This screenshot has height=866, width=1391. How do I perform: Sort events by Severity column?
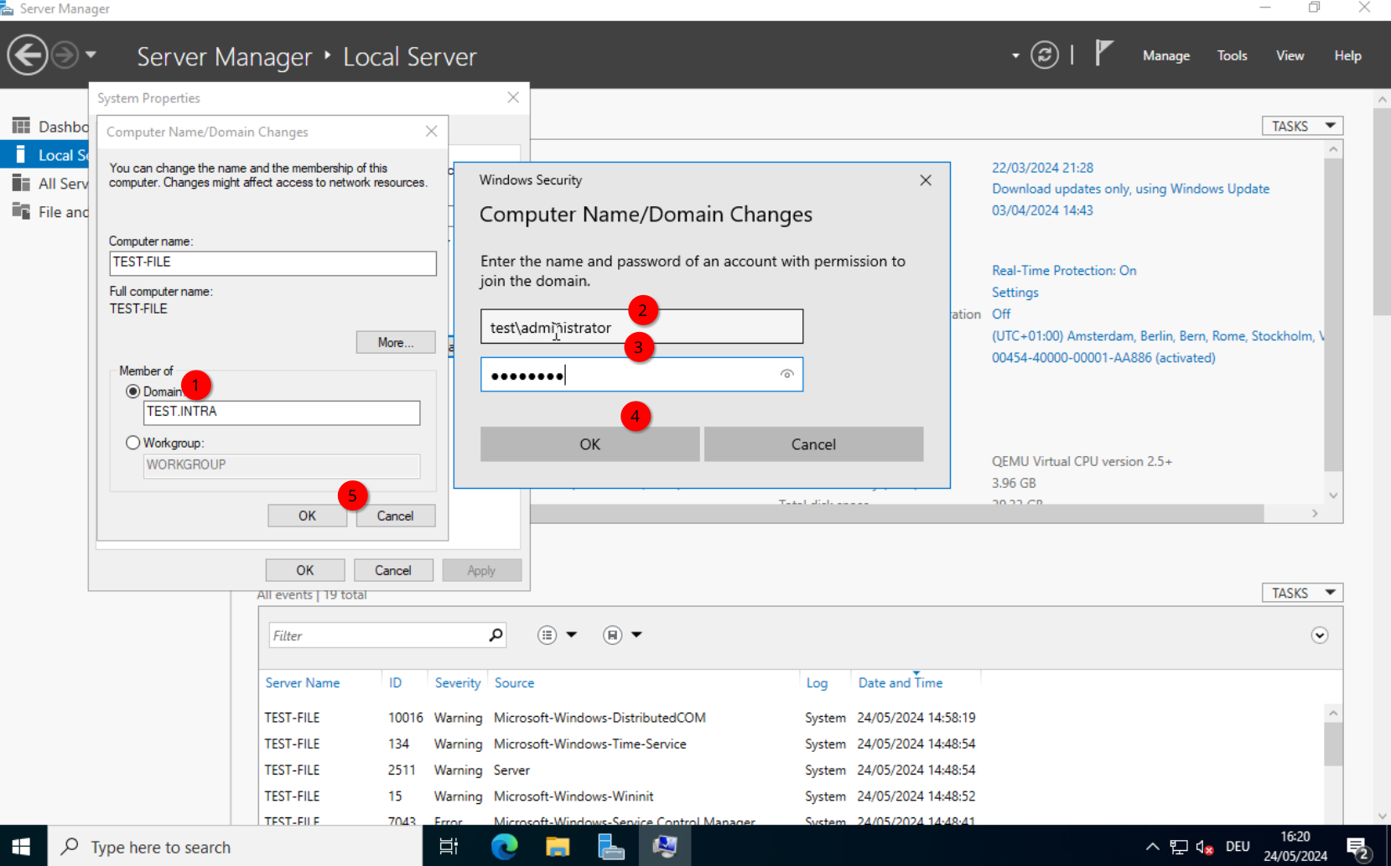pos(458,682)
